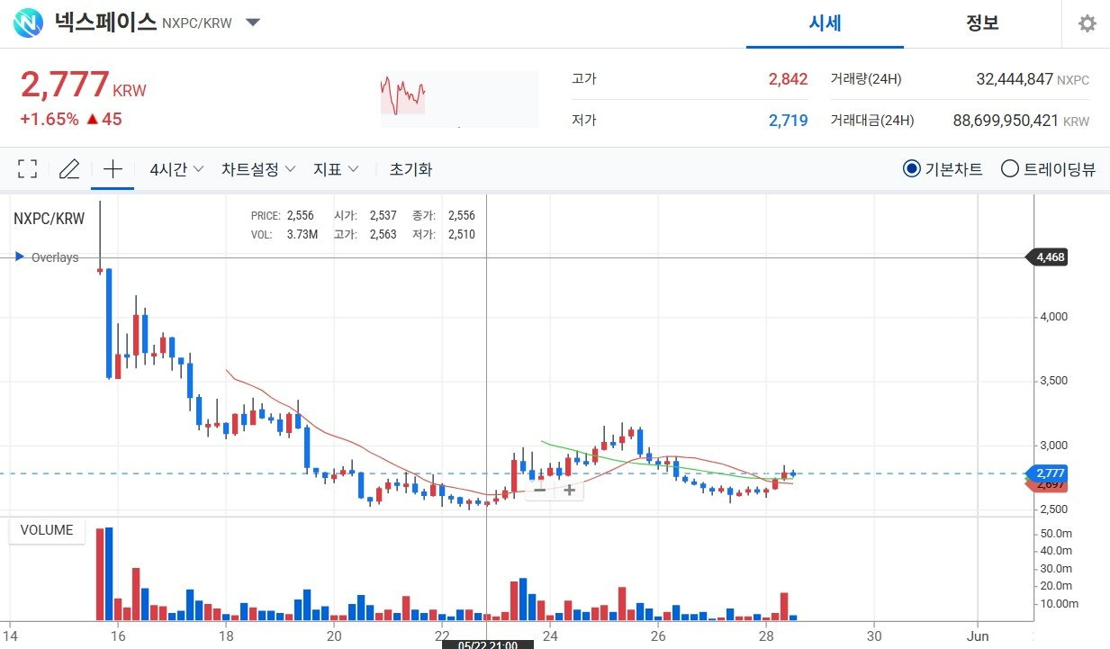This screenshot has height=649, width=1110.
Task: Click the 넥스페이스 coin name
Action: pyautogui.click(x=106, y=23)
